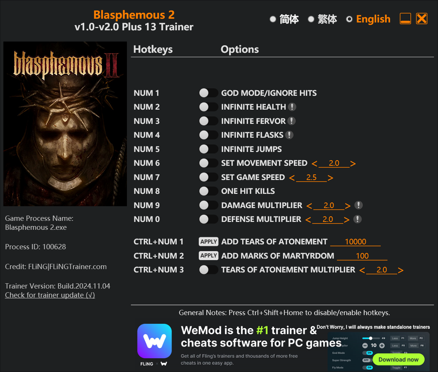Screen dimensions: 438x372
Task: Click the Download now button
Action: click(x=398, y=359)
